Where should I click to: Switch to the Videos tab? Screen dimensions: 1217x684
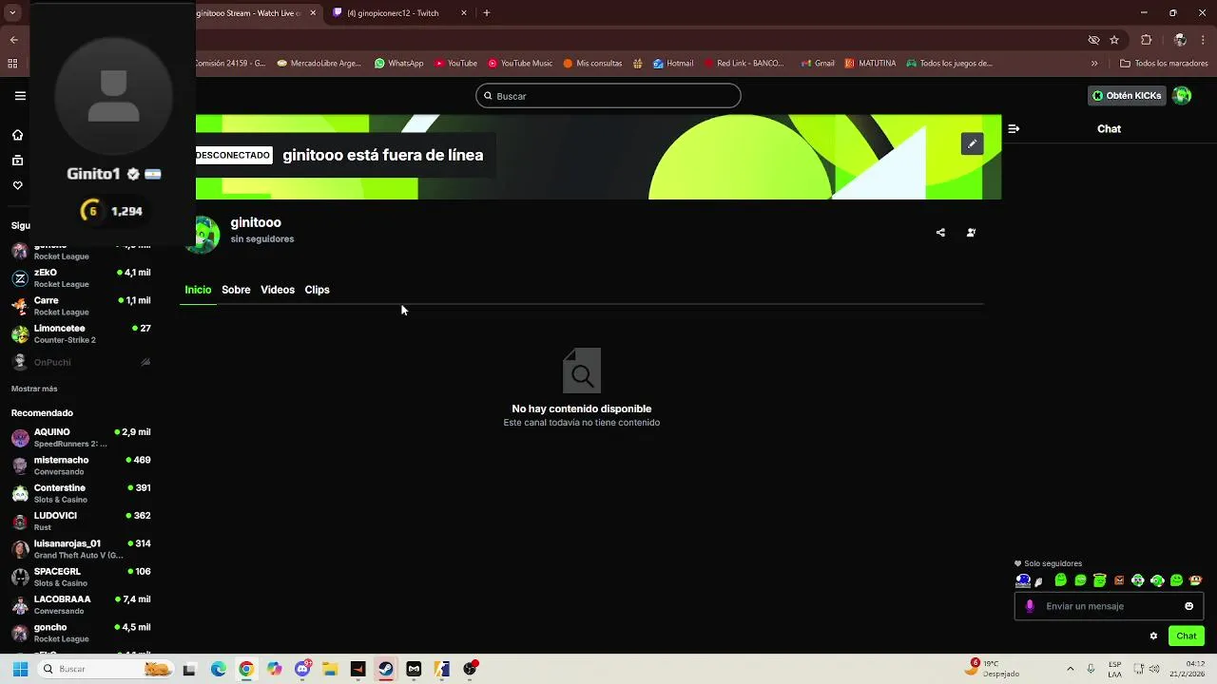[278, 290]
